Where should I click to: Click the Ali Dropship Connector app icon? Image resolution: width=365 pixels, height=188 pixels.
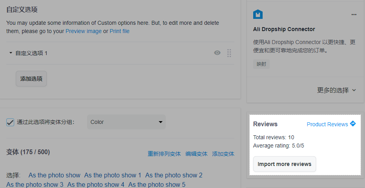coord(258,15)
